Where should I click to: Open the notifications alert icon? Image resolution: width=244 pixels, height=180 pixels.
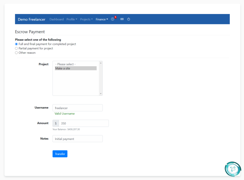113,19
